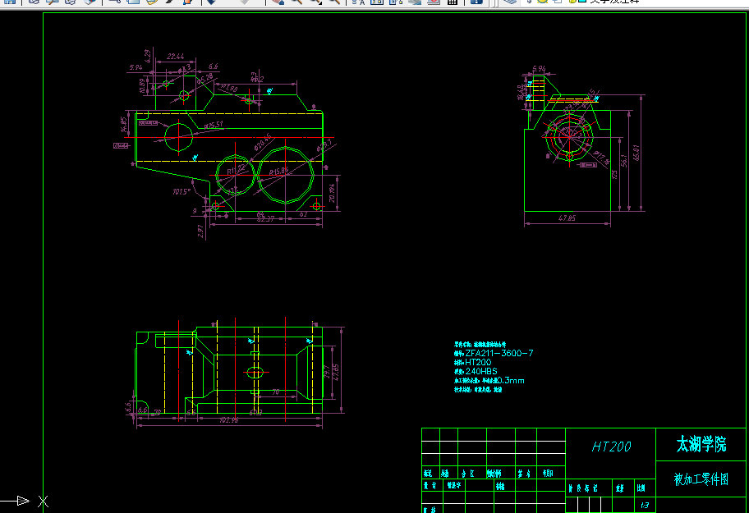Select the 4.29 dimension text
The image size is (749, 513).
click(x=148, y=56)
